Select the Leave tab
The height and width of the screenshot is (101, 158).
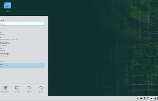[x=41, y=89]
